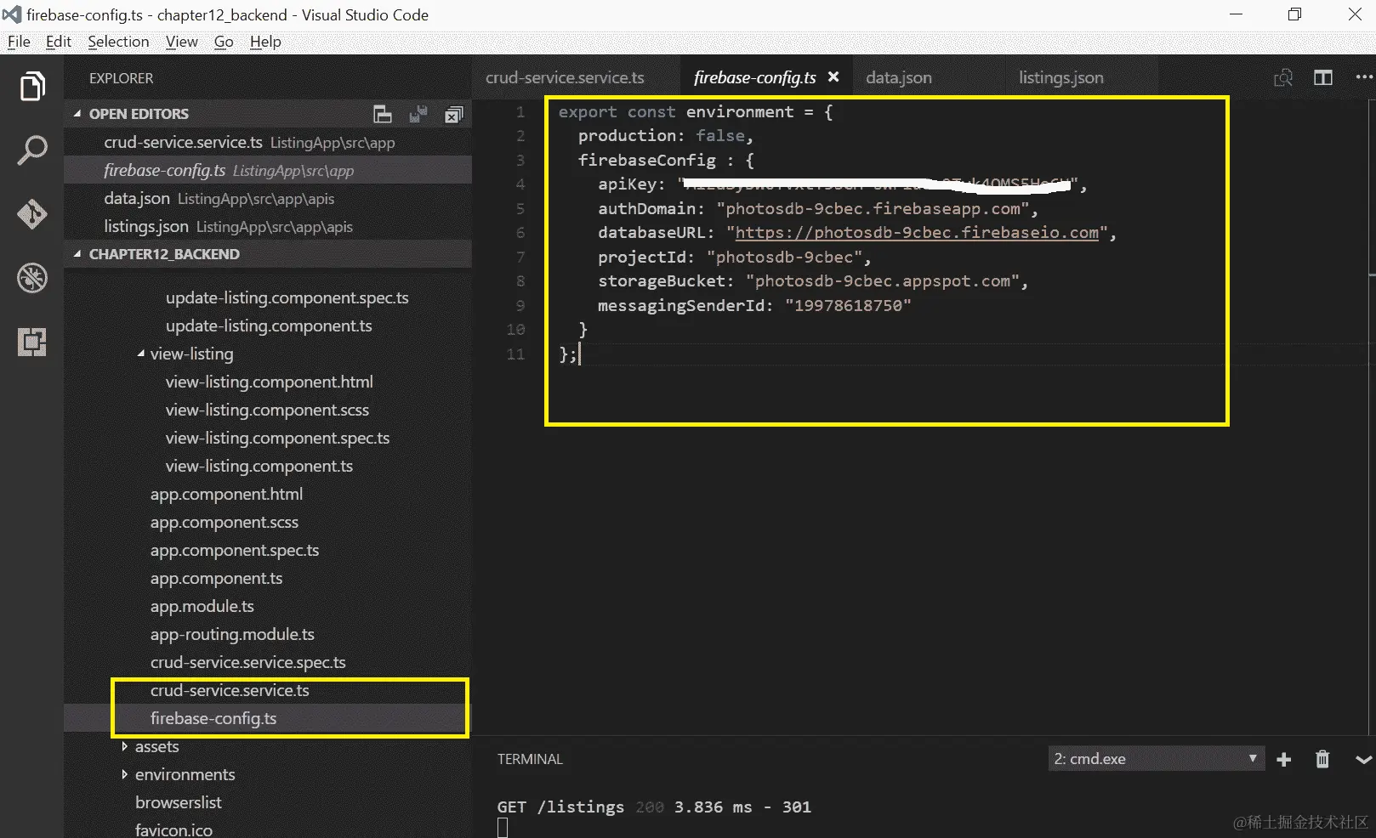
Task: Open favicon.ico in file tree
Action: pyautogui.click(x=173, y=830)
